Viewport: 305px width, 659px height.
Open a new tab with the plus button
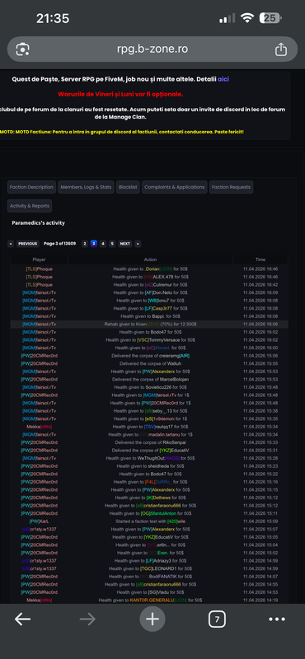[152, 619]
